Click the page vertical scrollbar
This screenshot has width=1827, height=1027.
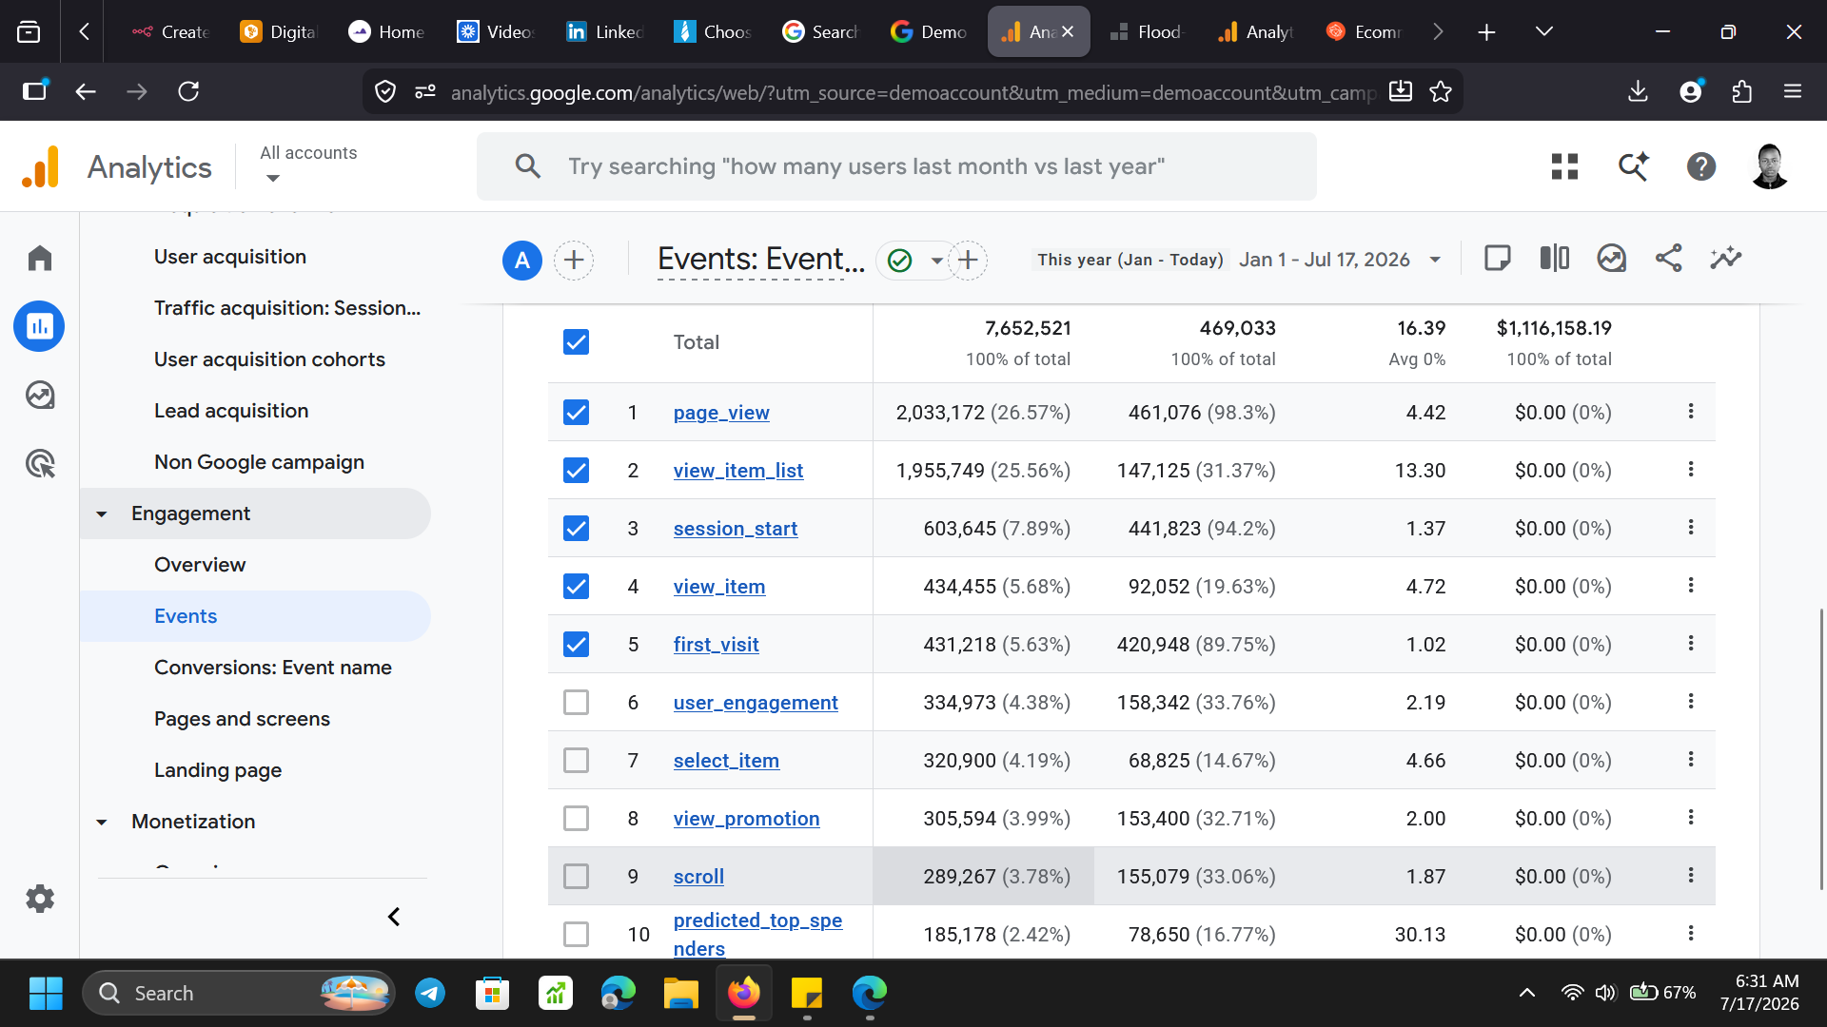click(1820, 749)
